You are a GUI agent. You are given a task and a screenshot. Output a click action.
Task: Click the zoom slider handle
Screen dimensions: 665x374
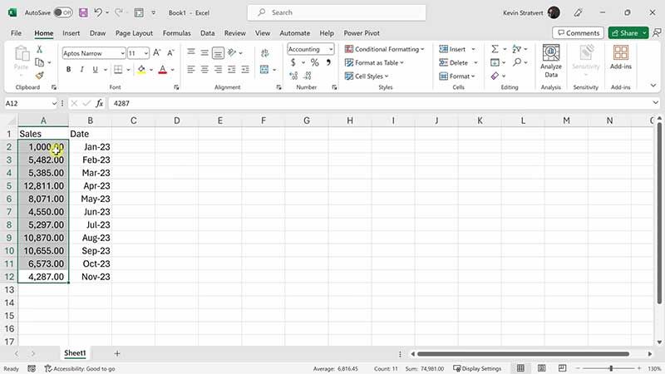click(x=611, y=368)
